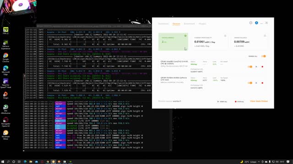Open Task View on the taskbar

(19, 162)
